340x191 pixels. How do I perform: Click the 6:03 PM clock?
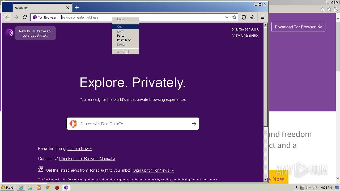click(326, 188)
